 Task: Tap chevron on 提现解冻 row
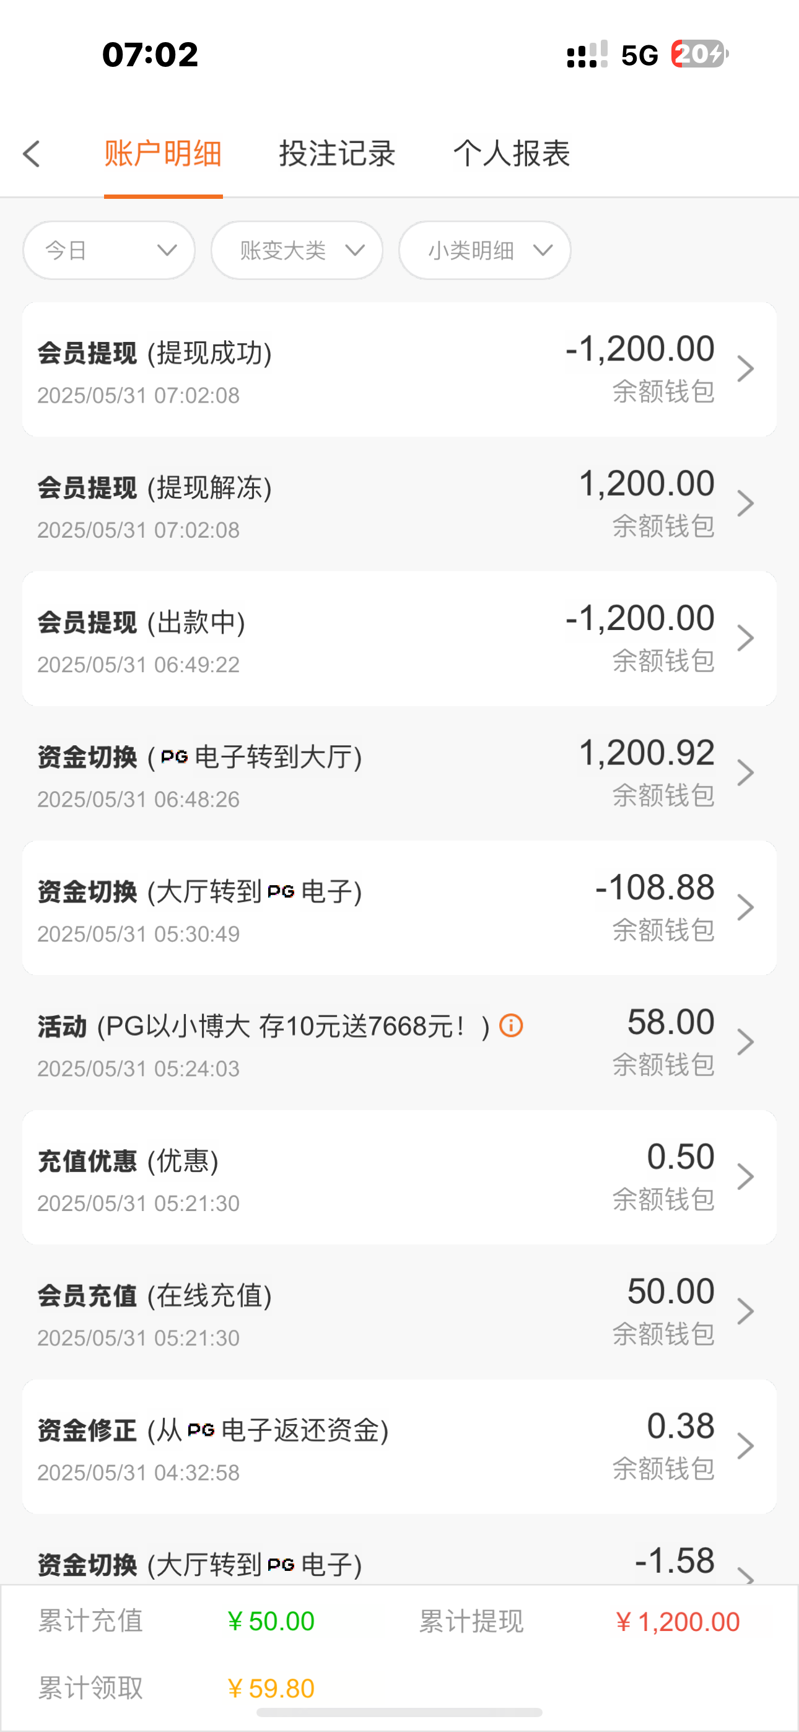(x=744, y=503)
